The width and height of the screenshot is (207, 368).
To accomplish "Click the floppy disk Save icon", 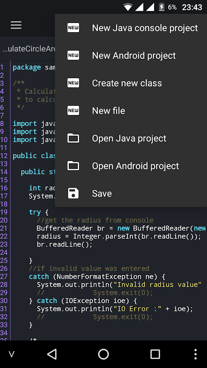I will coord(73,193).
